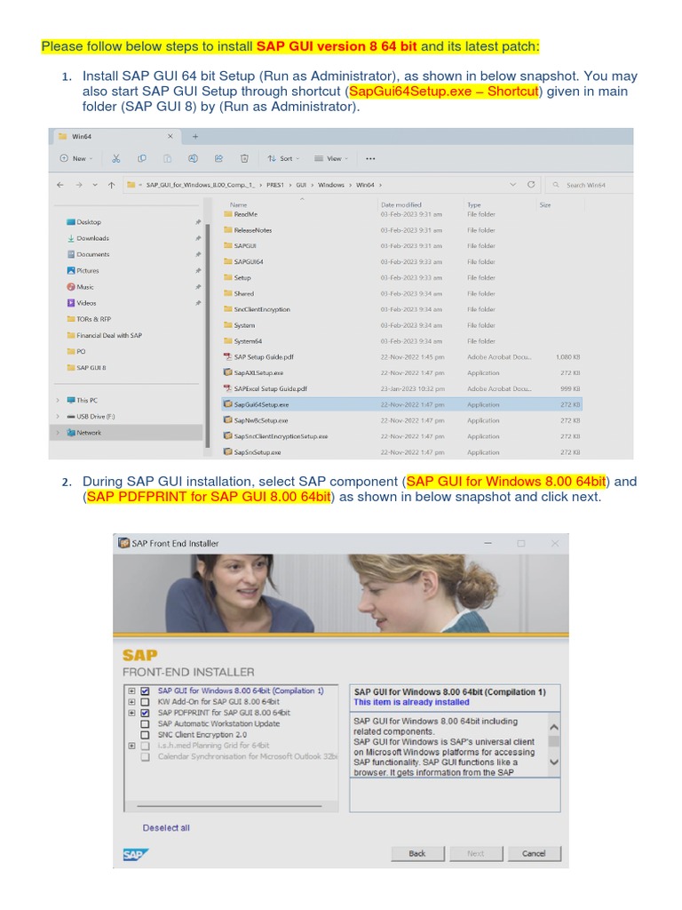This screenshot has height=910, width=682.
Task: Click the Deselect all link
Action: 166,827
